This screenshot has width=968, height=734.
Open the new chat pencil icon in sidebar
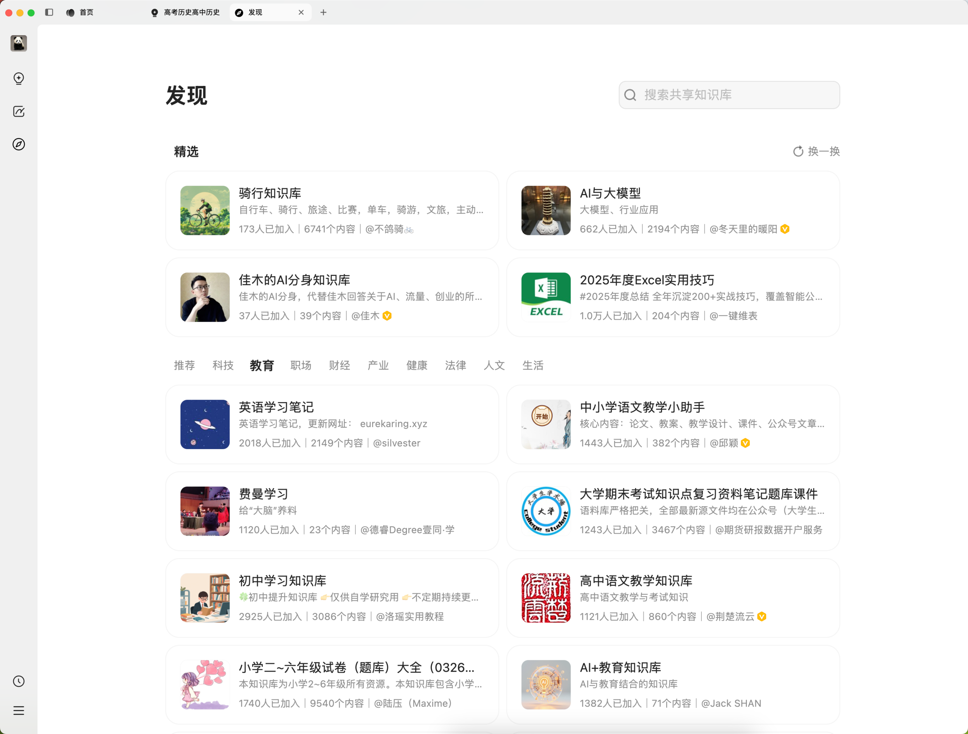coord(19,112)
